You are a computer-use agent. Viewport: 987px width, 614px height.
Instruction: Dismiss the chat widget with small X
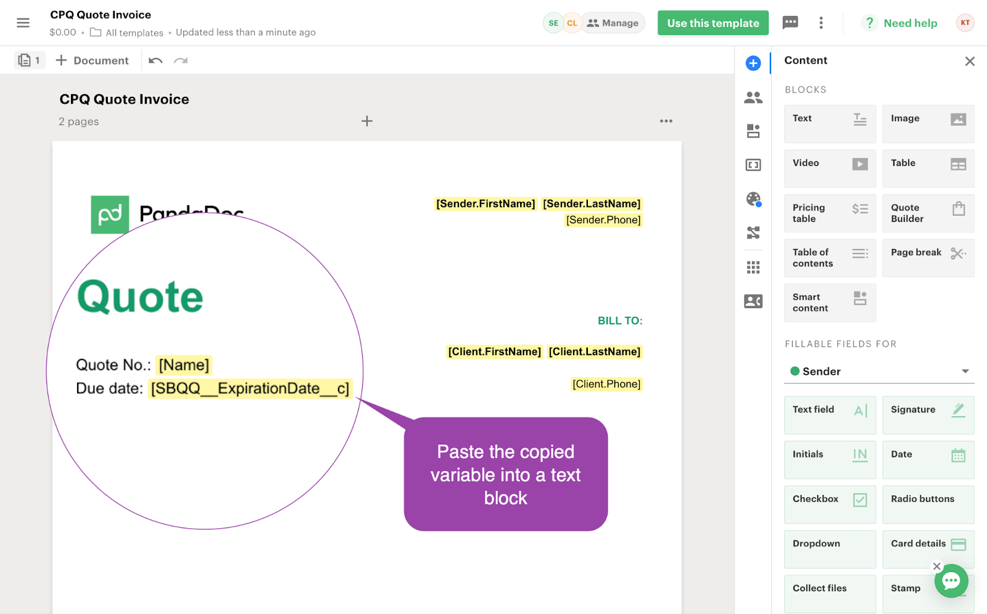(x=937, y=566)
